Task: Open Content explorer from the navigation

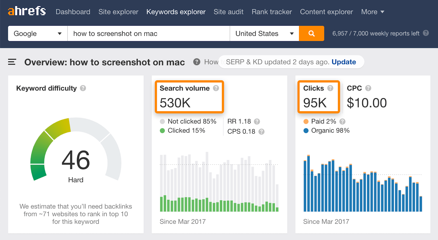Action: pos(326,12)
